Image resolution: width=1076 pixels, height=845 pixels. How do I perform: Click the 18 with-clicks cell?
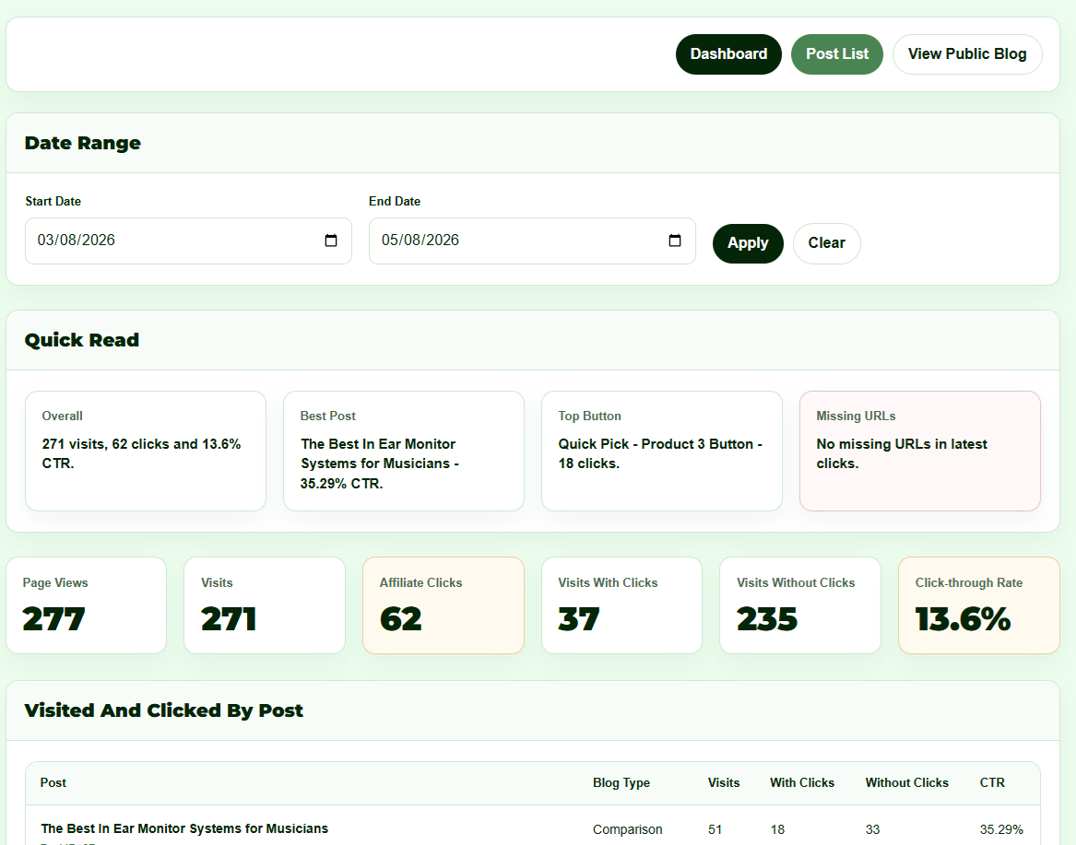[777, 829]
